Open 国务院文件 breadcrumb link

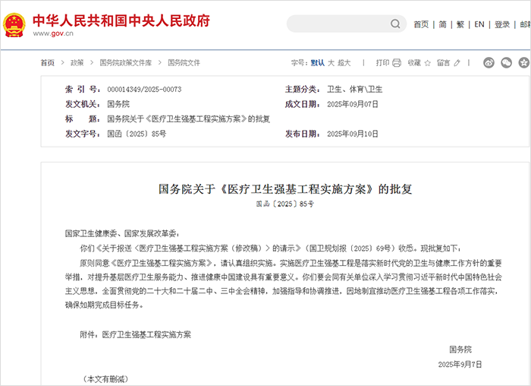point(184,63)
